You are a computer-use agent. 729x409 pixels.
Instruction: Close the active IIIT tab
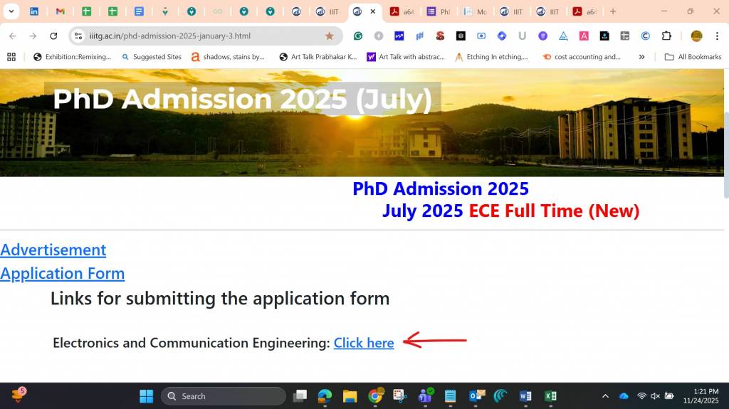tap(373, 11)
